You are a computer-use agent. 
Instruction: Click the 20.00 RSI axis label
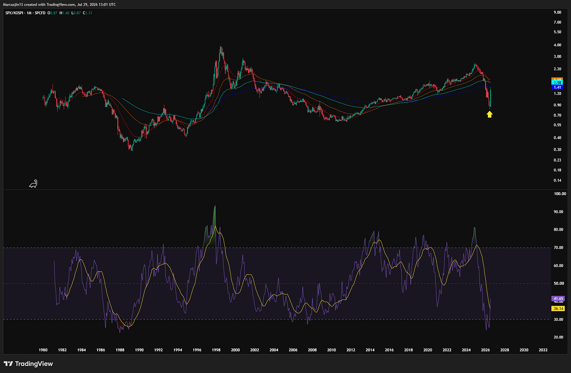558,337
